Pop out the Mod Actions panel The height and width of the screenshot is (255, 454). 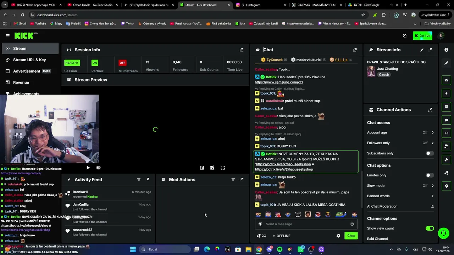coord(242,180)
